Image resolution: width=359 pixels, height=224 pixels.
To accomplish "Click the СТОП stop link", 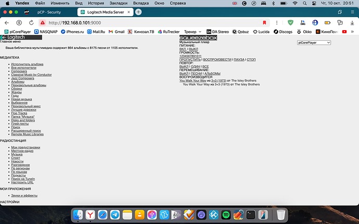I will [251, 59].
